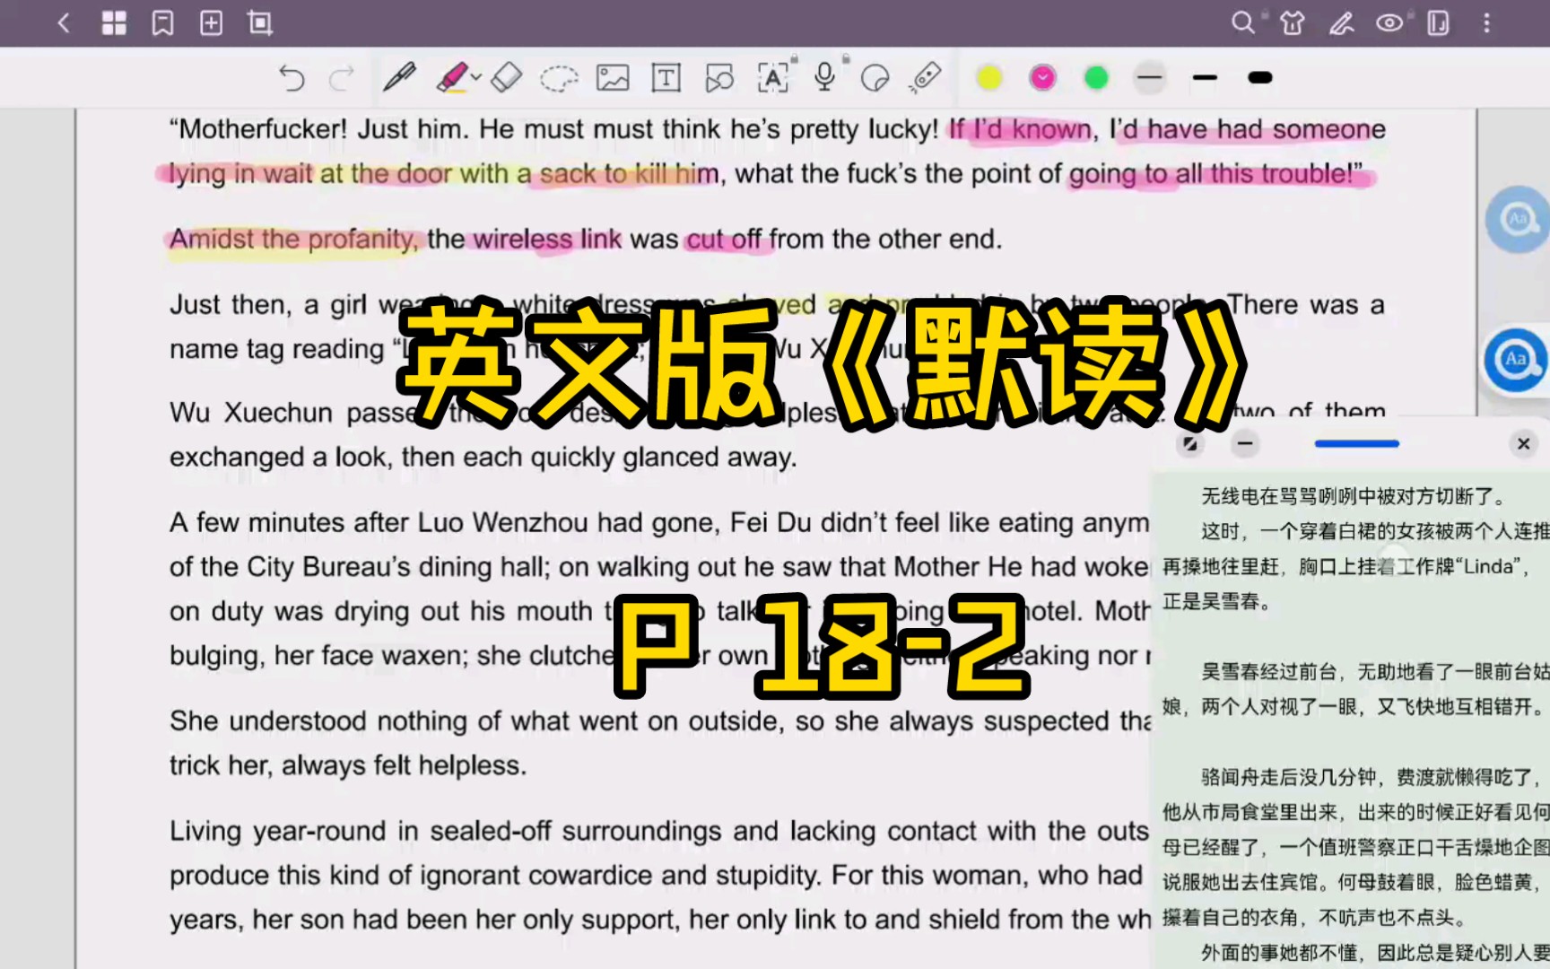The image size is (1550, 969).
Task: Select the Eraser tool
Action: [x=507, y=77]
